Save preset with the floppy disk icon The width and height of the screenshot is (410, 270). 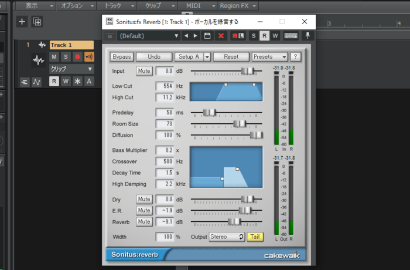pyautogui.click(x=207, y=36)
